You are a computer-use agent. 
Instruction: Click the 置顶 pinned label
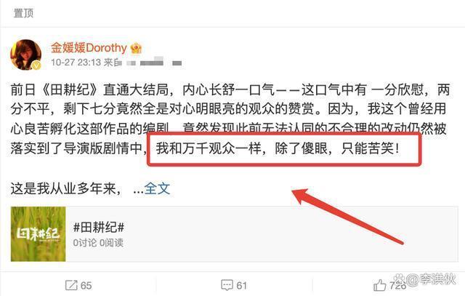coord(24,13)
